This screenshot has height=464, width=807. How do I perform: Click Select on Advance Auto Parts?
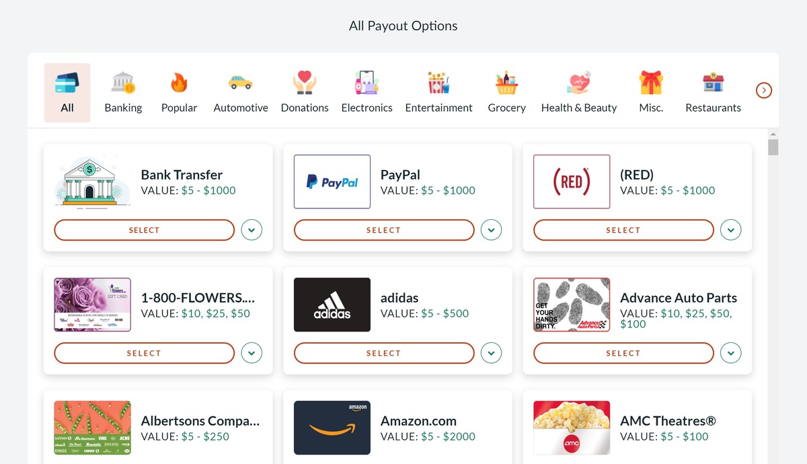623,352
